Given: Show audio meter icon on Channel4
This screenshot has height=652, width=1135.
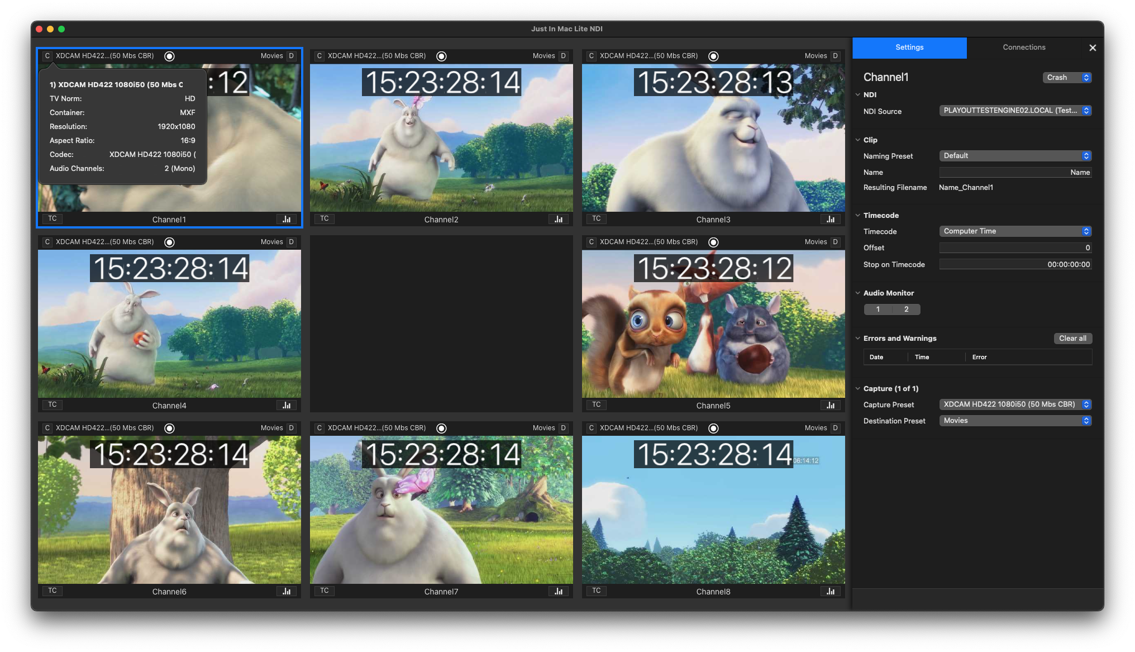Looking at the screenshot, I should click(287, 405).
